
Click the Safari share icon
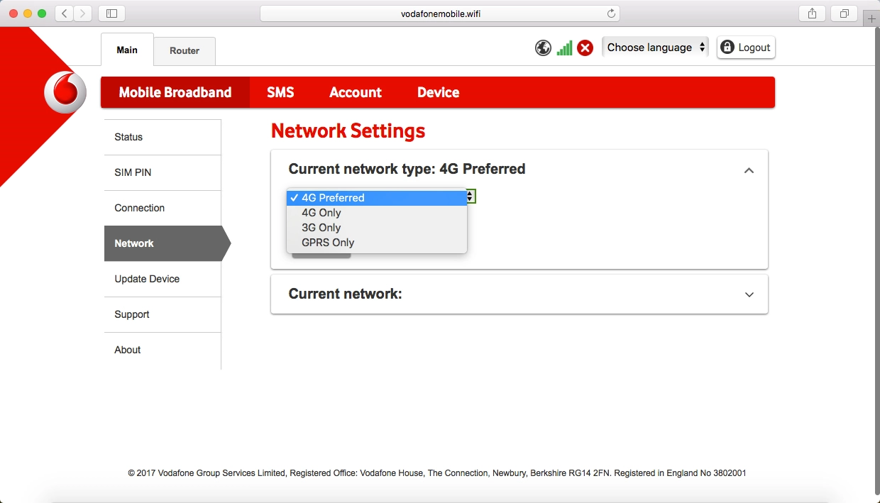click(811, 13)
